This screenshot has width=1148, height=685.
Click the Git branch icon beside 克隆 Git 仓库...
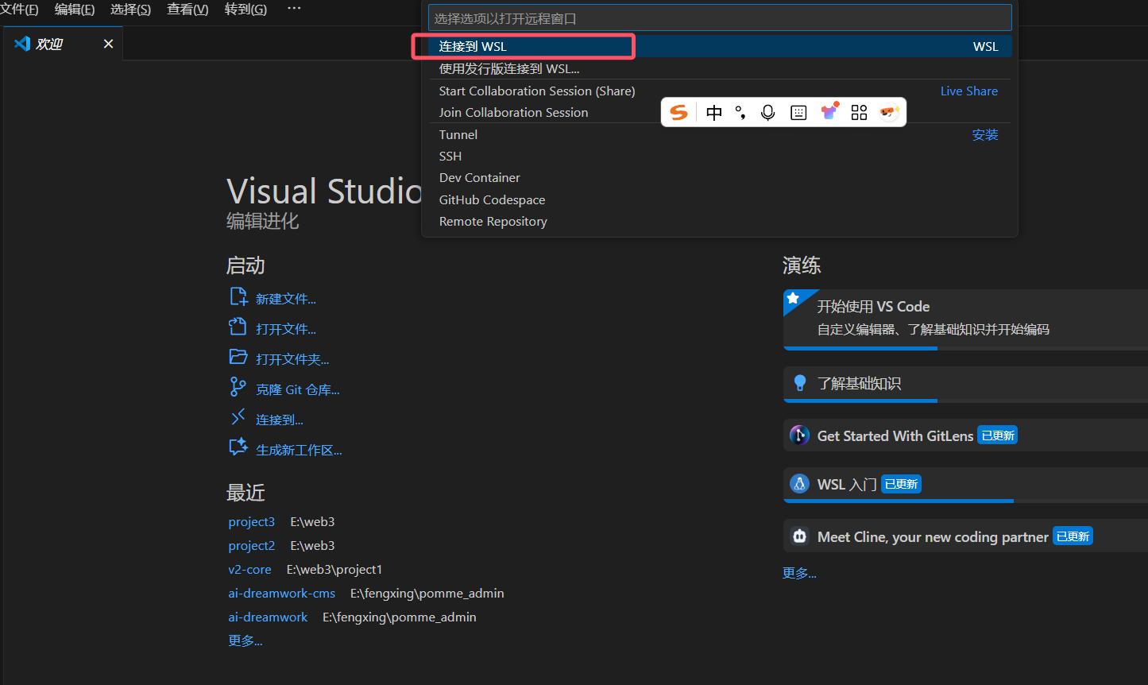pos(238,387)
